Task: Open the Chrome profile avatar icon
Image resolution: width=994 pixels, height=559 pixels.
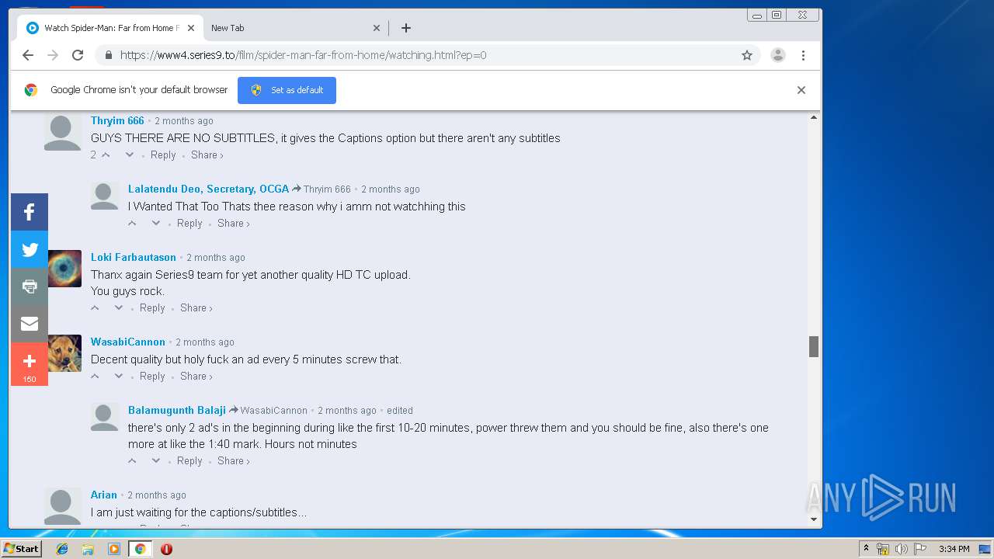Action: pyautogui.click(x=777, y=55)
